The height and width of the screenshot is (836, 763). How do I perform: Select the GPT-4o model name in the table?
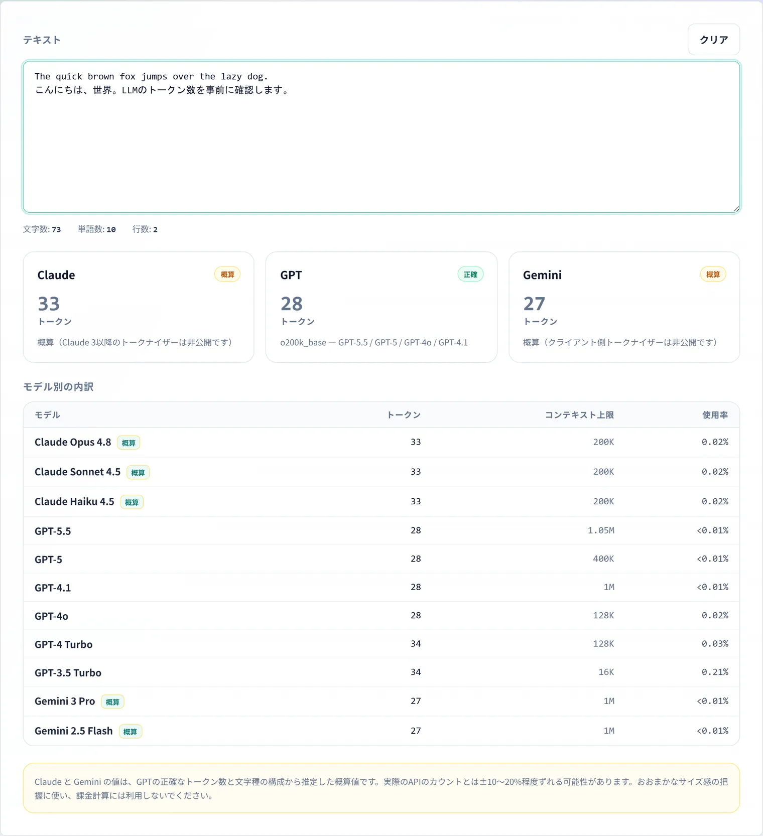51,616
